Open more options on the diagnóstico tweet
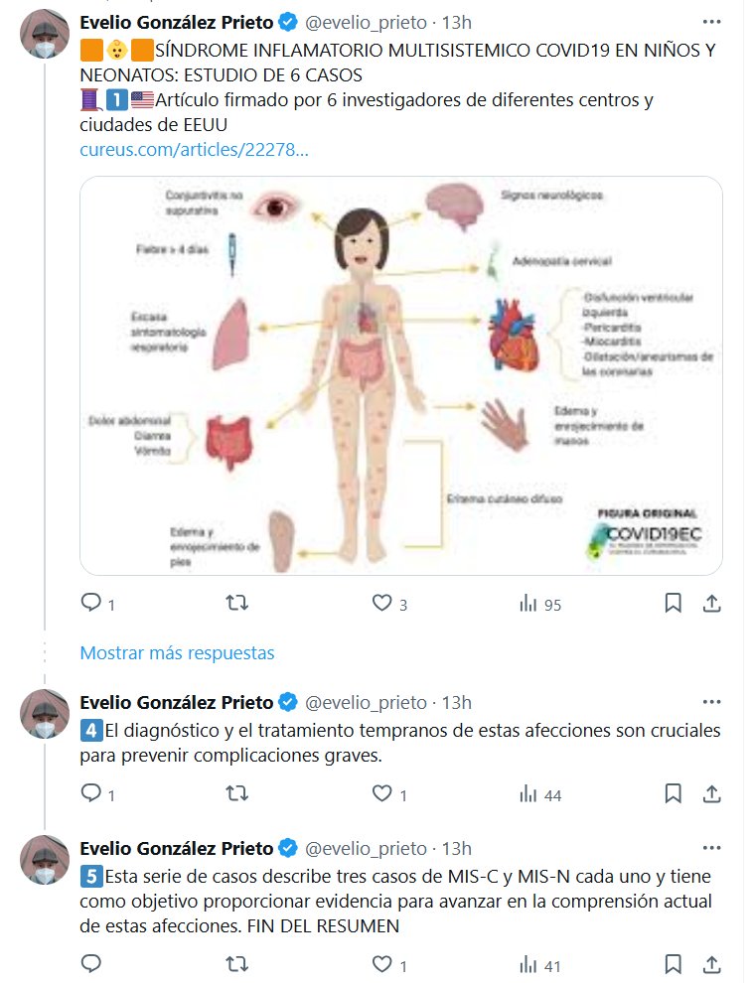 (711, 702)
